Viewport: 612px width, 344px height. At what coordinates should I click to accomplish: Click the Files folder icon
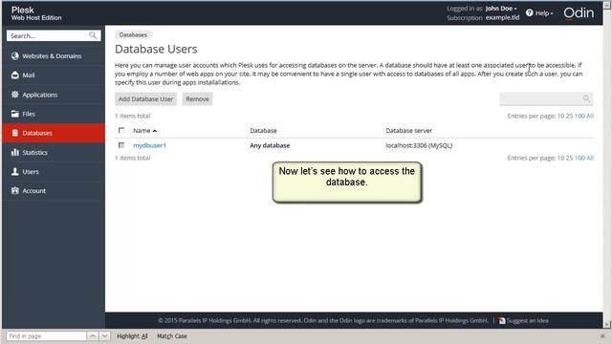(x=15, y=114)
